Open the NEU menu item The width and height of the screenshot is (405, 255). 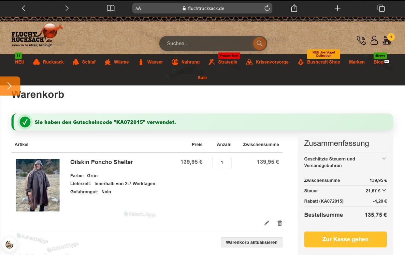coord(20,62)
